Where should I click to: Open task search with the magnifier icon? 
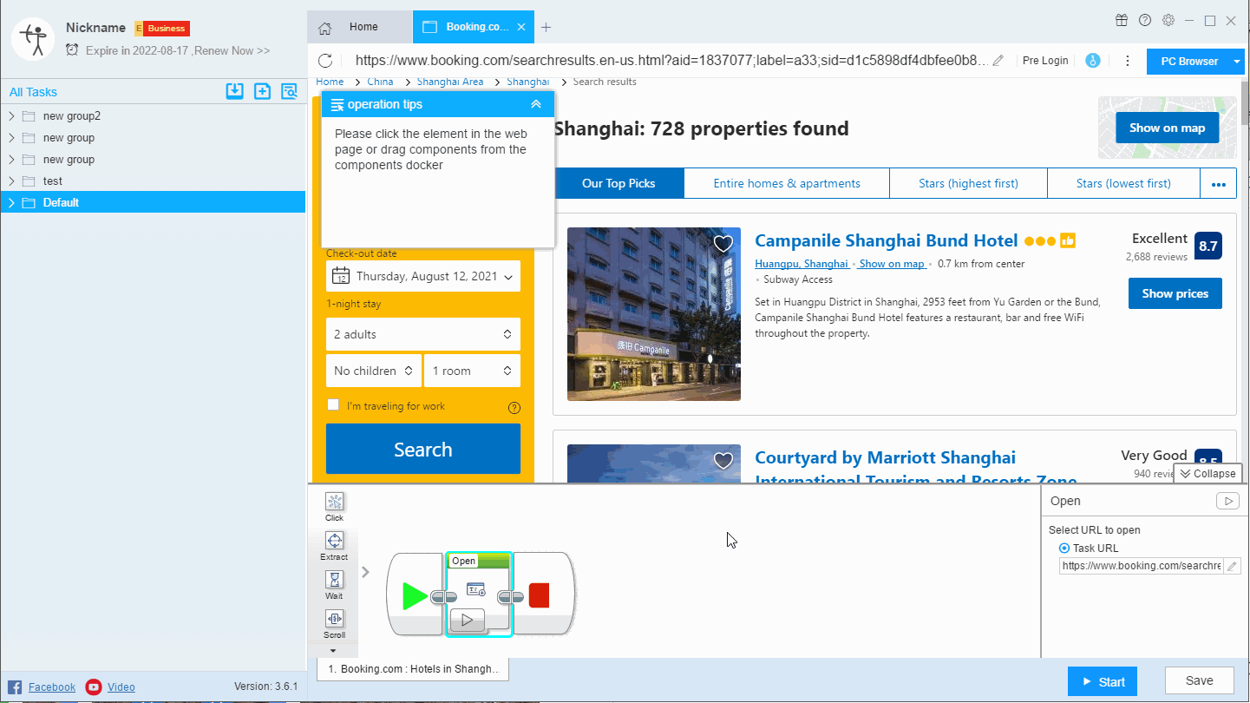click(x=290, y=90)
